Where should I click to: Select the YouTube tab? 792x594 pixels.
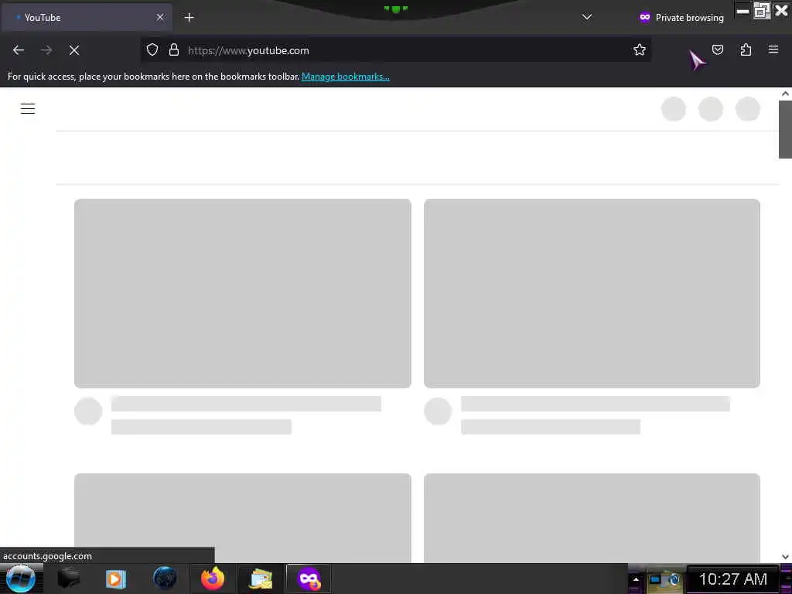pyautogui.click(x=87, y=18)
